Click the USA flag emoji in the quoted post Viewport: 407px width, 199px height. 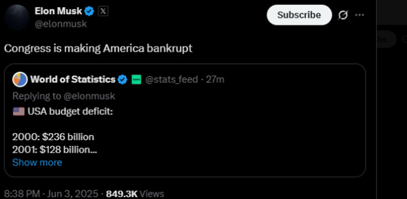[18, 111]
